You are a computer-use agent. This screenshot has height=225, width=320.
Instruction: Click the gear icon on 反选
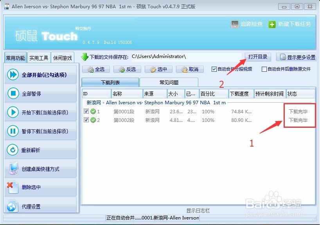(x=122, y=69)
